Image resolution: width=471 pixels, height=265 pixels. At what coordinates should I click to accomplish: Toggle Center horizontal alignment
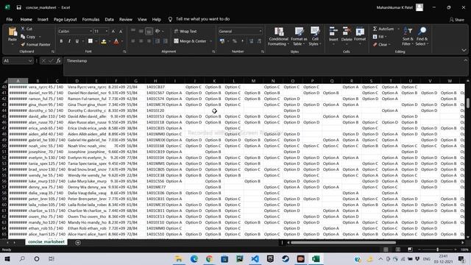141,41
